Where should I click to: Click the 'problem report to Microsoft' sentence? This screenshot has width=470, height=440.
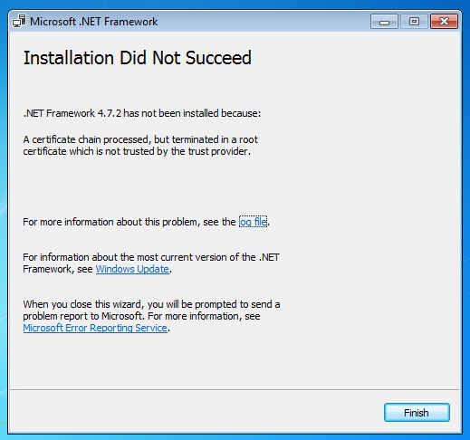click(x=82, y=316)
